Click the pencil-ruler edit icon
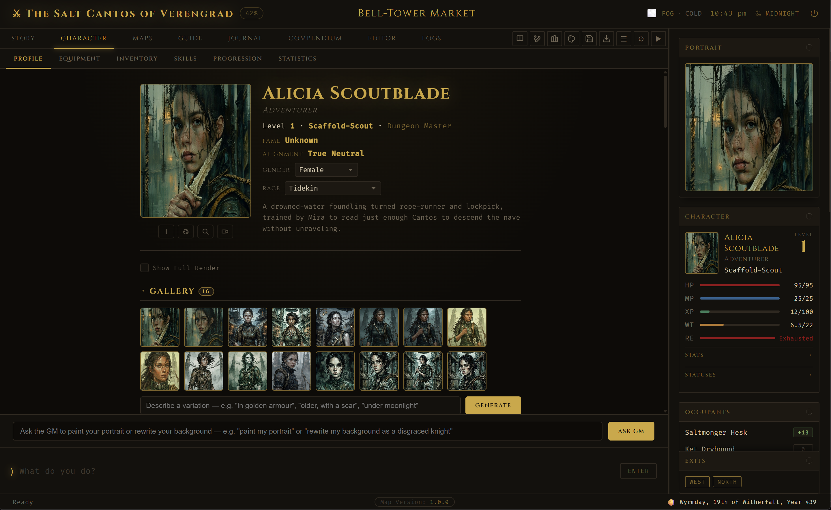Screen dimensions: 831x510 coord(537,38)
